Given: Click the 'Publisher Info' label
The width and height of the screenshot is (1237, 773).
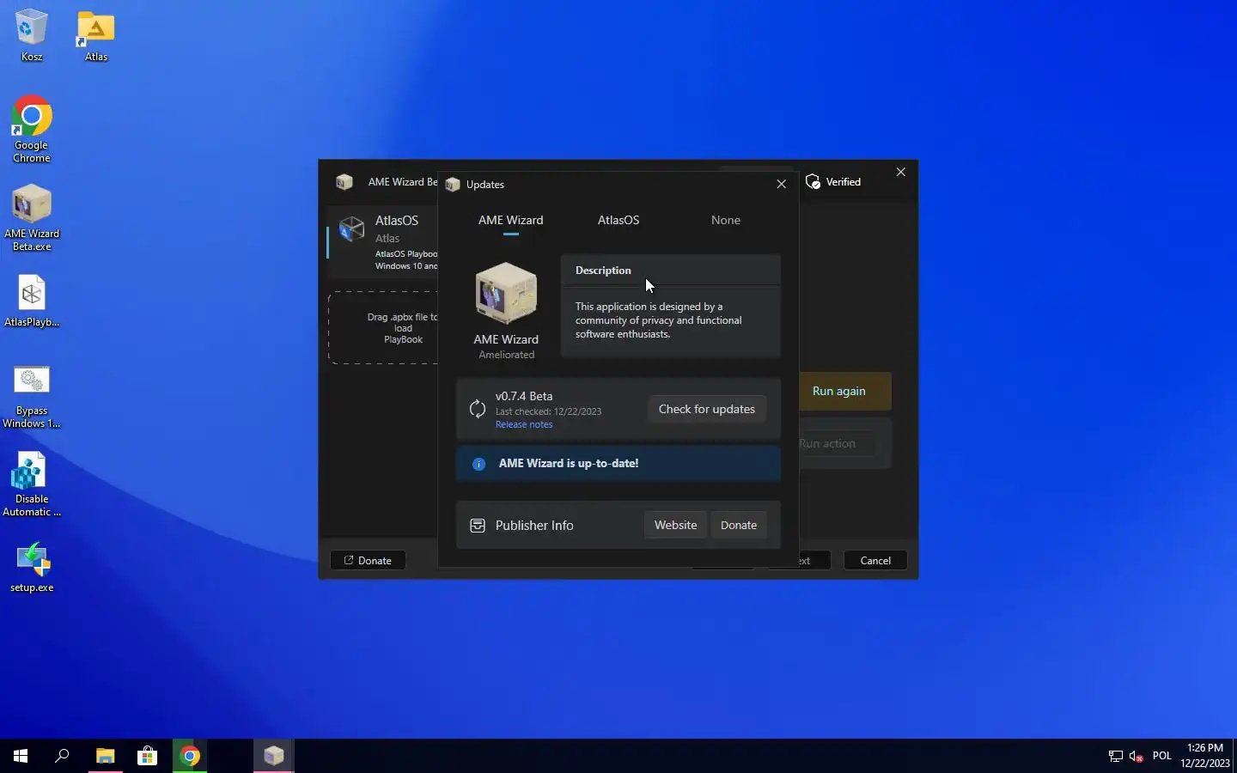Looking at the screenshot, I should point(534,525).
